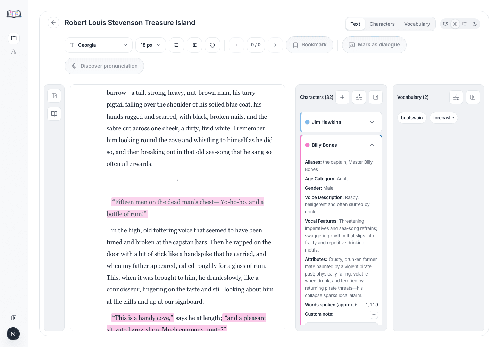
Task: Click highlighted dialogue "and a pleasant"
Action: [244, 318]
